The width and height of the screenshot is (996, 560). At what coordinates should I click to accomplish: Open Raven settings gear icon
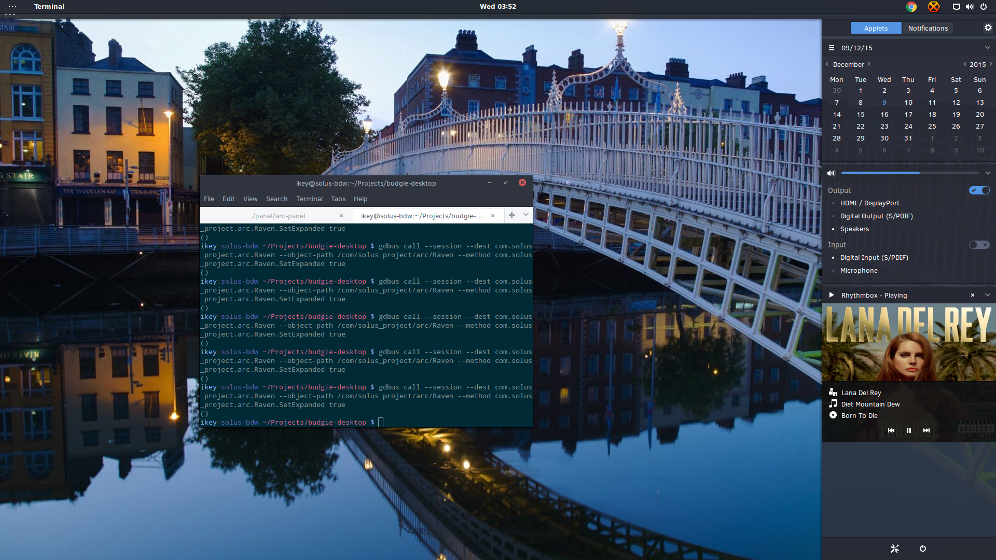[x=988, y=28]
